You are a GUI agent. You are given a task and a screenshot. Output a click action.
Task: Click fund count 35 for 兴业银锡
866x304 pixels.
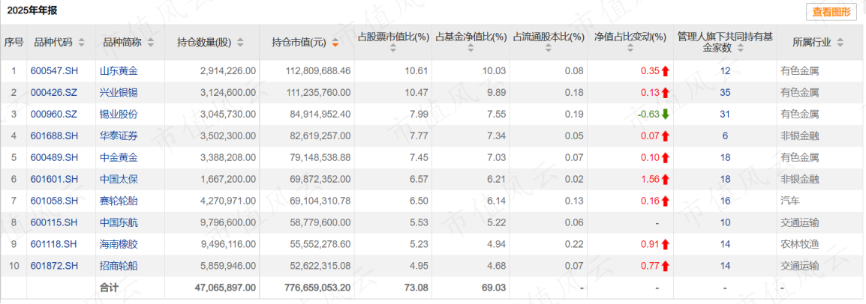(x=725, y=93)
